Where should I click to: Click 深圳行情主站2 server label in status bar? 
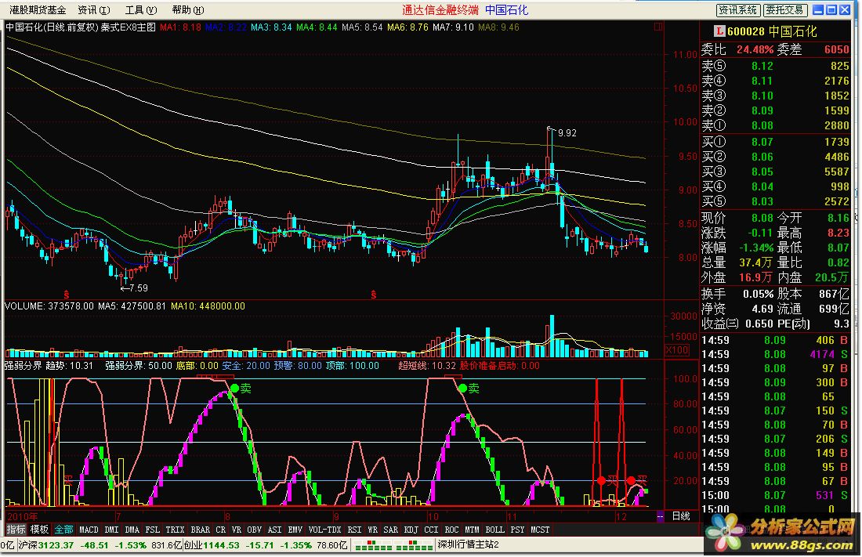[468, 545]
